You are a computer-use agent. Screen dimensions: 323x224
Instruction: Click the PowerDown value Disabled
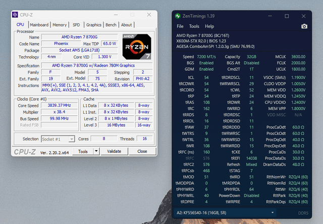[251, 196]
